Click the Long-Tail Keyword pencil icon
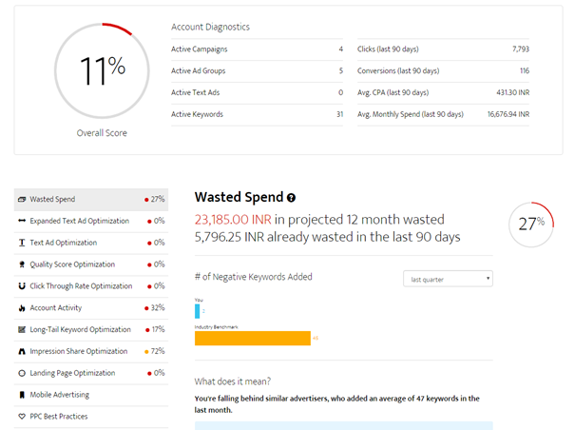Image resolution: width=575 pixels, height=430 pixels. 22,330
